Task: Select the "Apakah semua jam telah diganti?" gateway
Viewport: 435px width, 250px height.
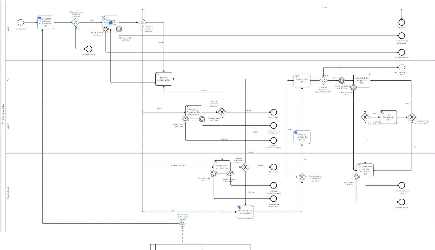Action: click(x=411, y=117)
